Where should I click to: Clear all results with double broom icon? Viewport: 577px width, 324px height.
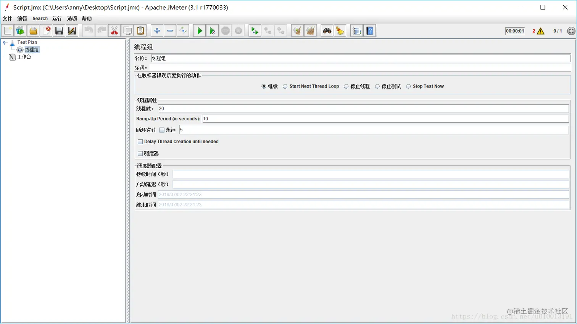(x=310, y=31)
